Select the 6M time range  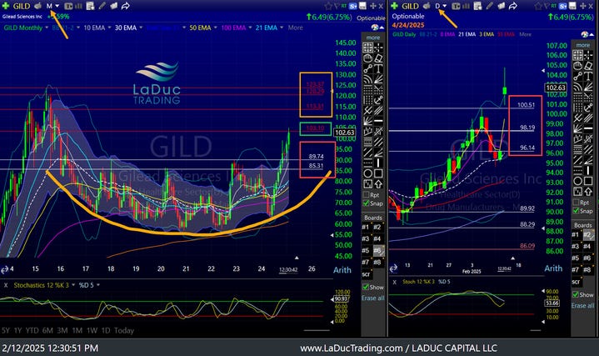pyautogui.click(x=47, y=330)
